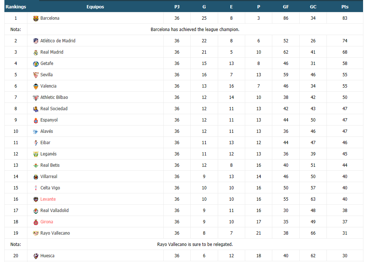Click the Atlético de Madrid crest icon
Screen dimensions: 366x262
tap(36, 41)
